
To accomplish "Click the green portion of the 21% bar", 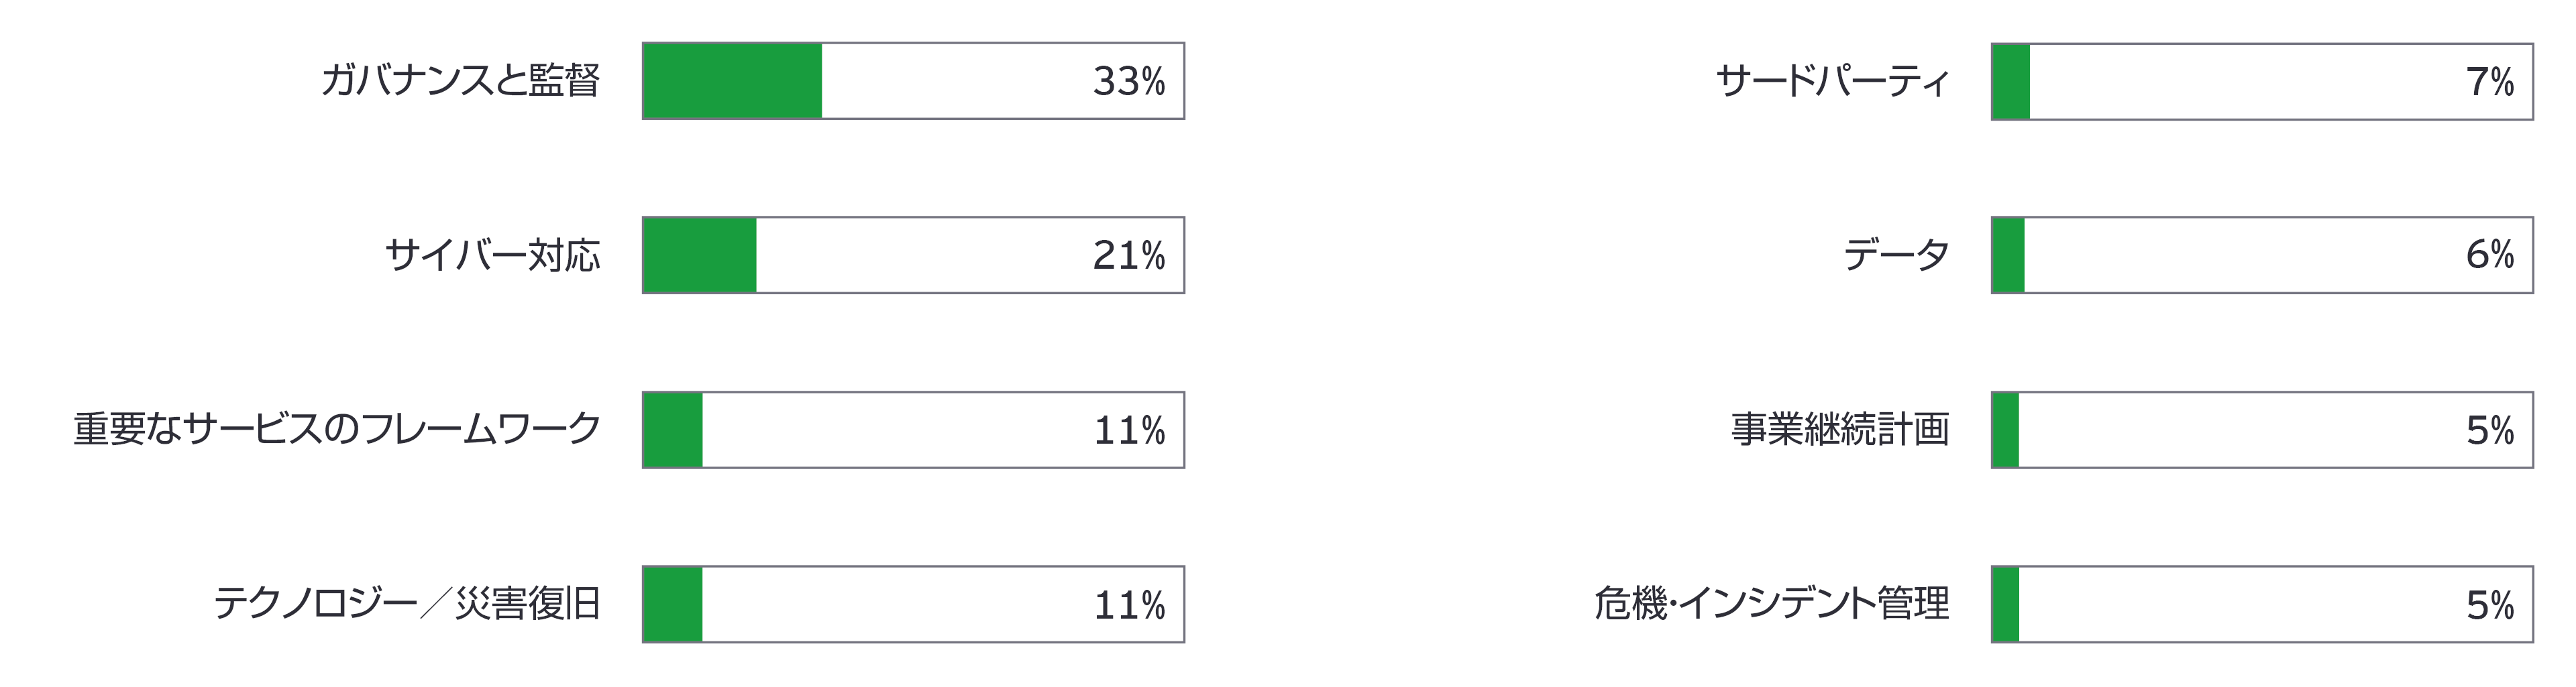I will (x=700, y=255).
